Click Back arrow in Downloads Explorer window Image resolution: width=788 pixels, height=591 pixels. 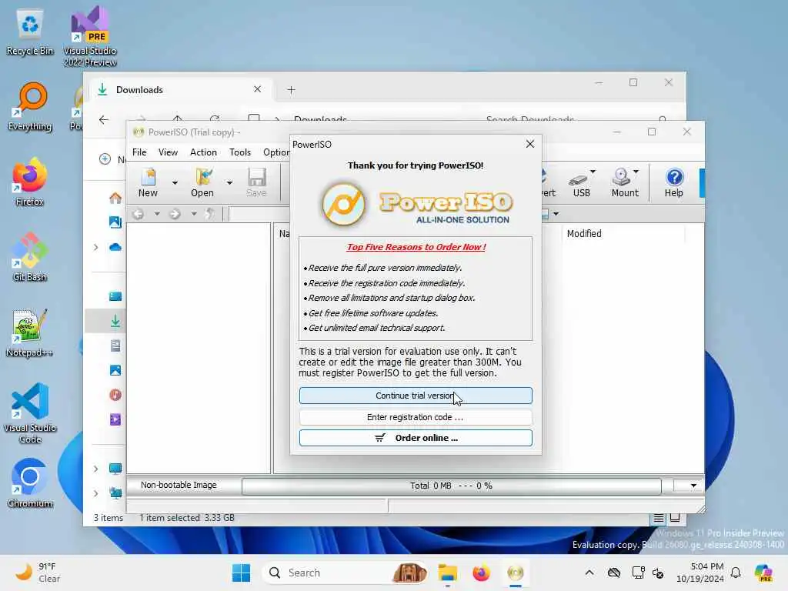pyautogui.click(x=104, y=119)
